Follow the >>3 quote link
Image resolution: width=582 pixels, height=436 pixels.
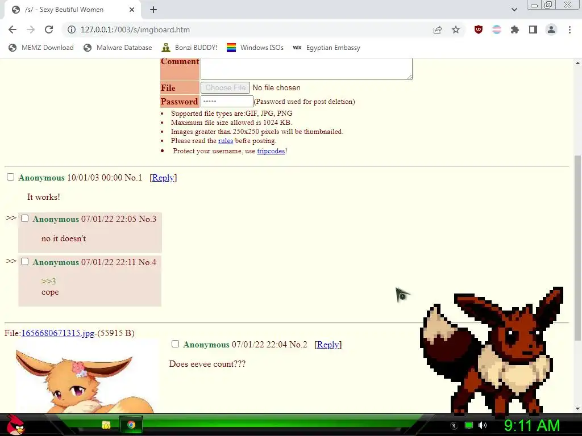tap(49, 282)
